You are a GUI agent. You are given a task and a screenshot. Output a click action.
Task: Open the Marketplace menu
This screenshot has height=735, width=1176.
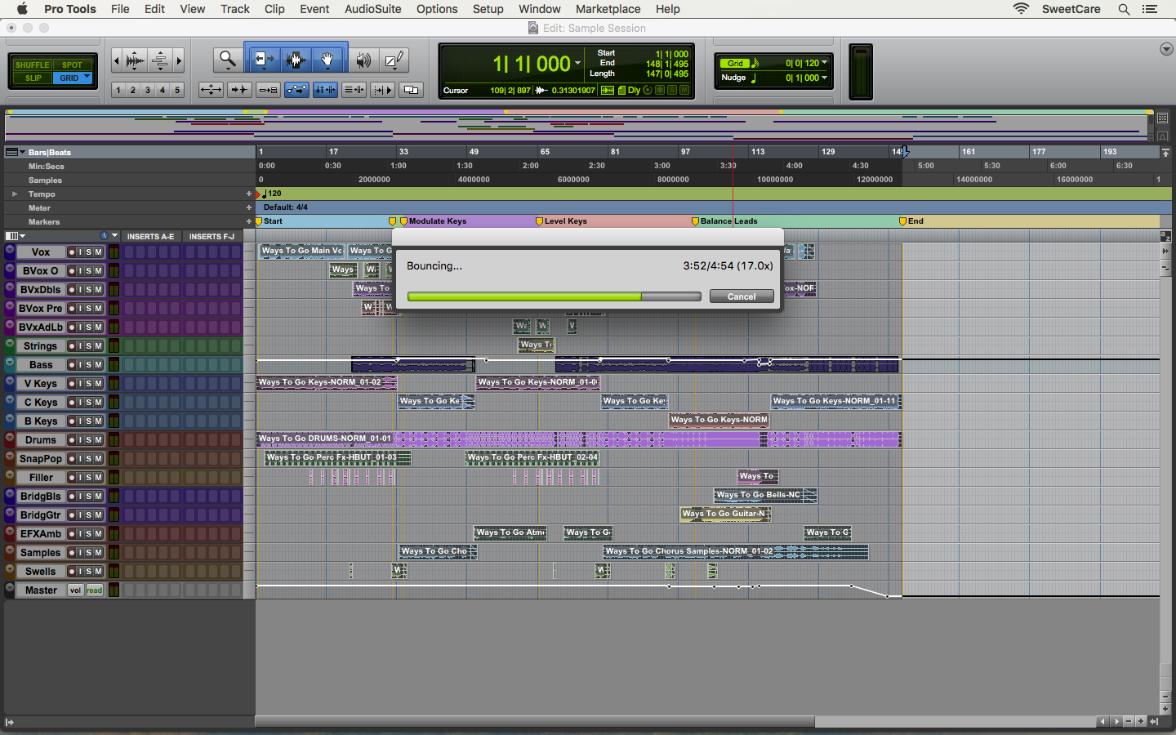click(608, 9)
